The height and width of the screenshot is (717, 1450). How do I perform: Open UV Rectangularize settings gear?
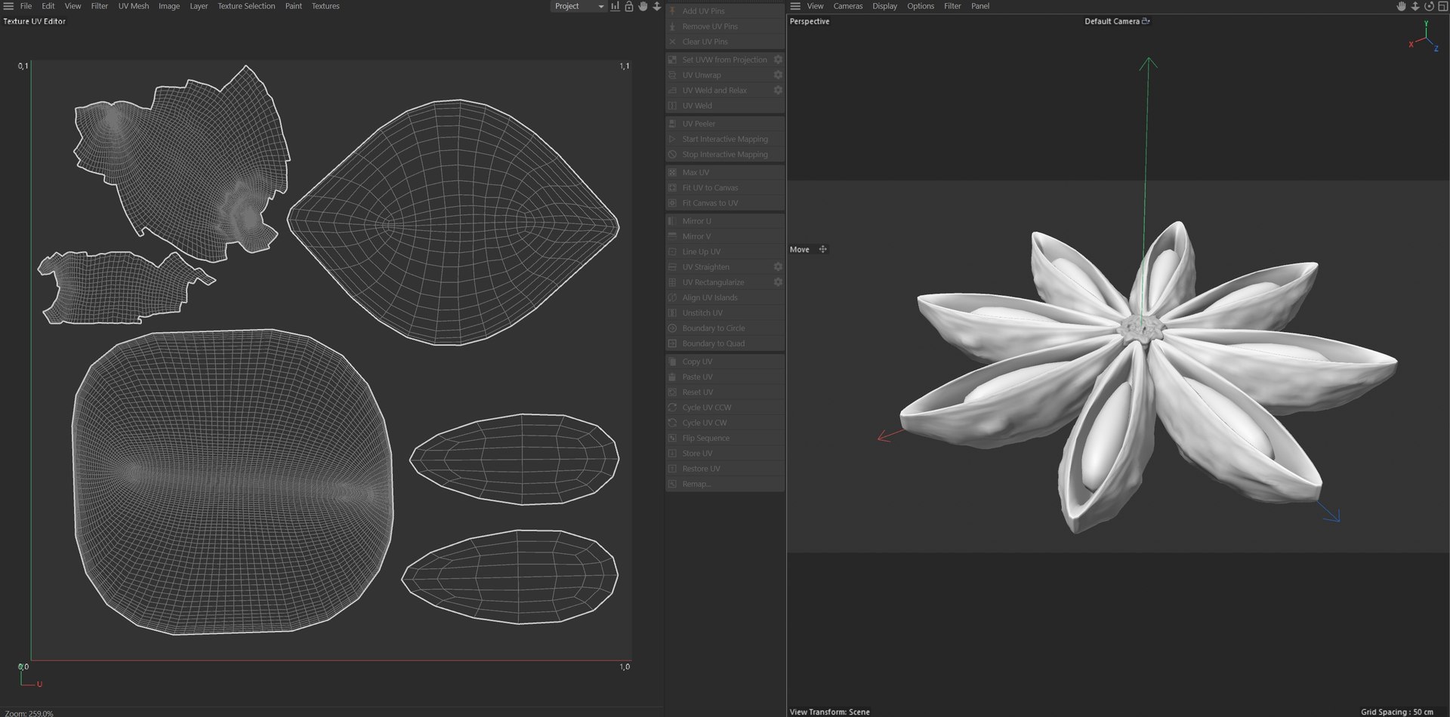[x=778, y=282]
